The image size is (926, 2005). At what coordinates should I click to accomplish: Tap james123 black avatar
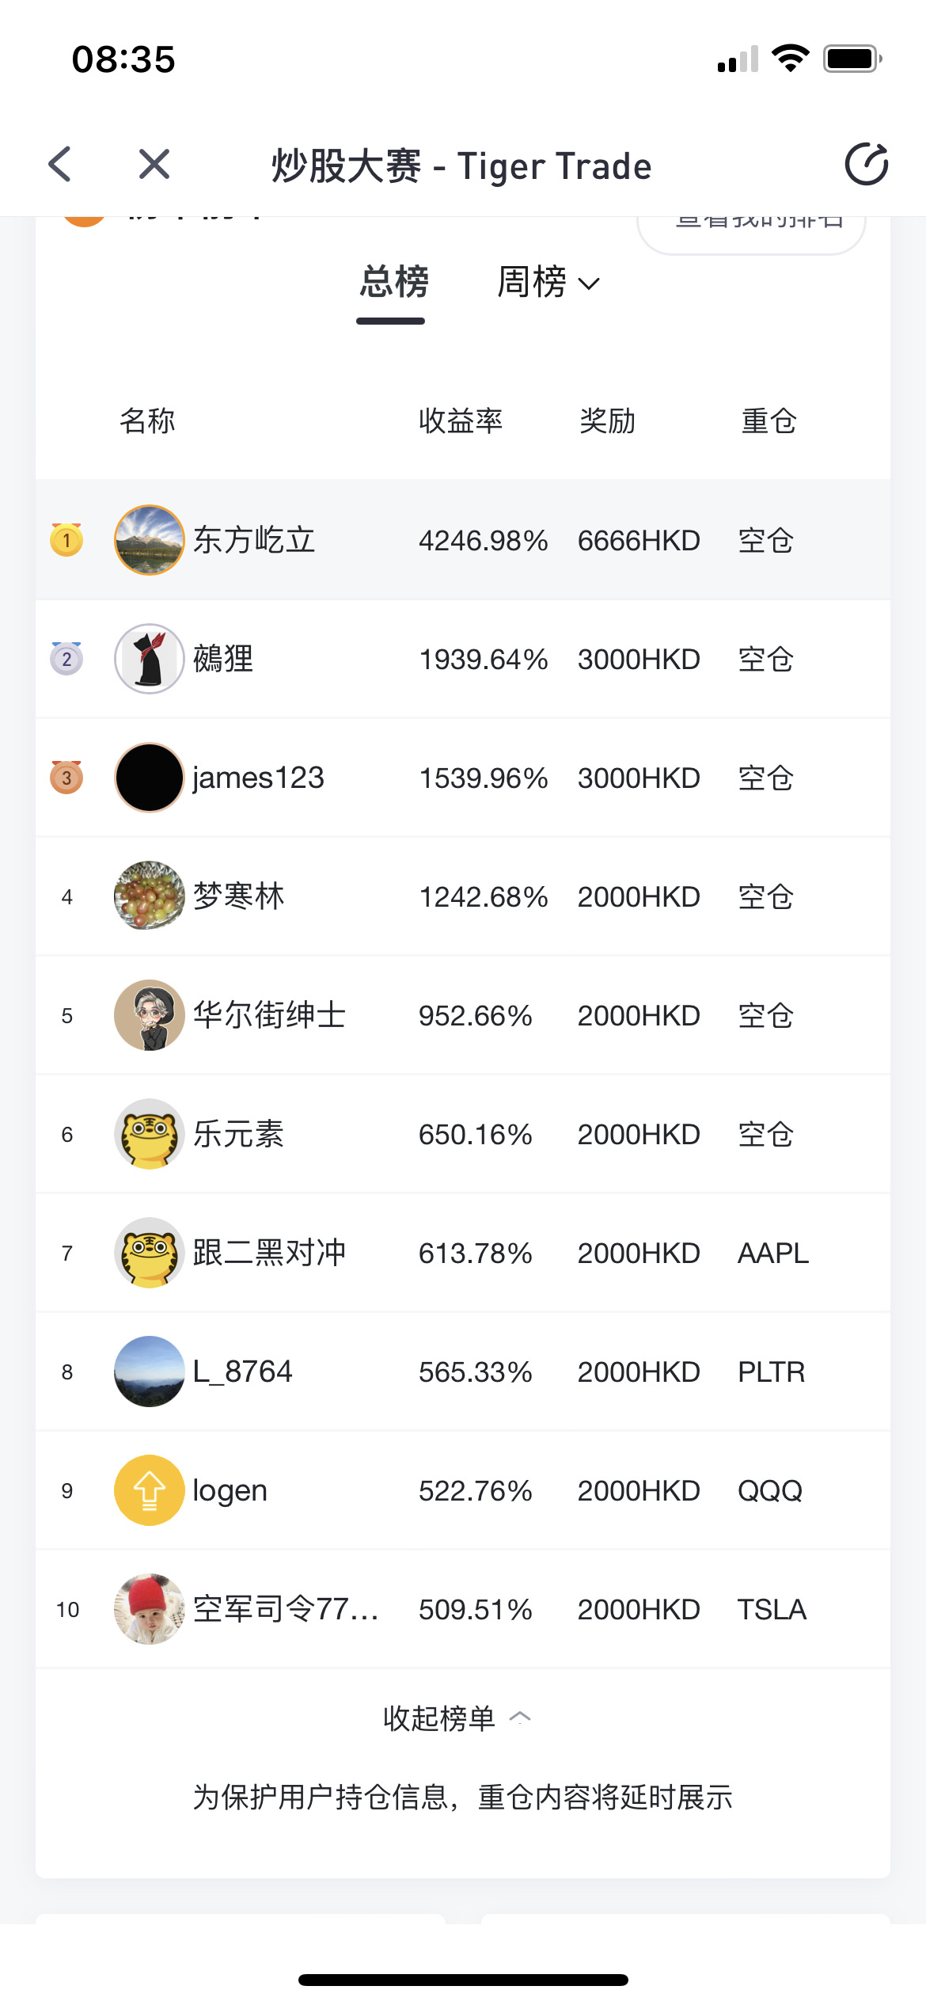(150, 778)
